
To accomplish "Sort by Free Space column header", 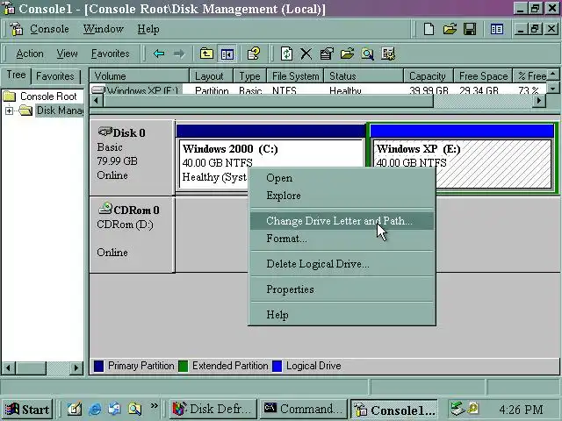I will coord(483,76).
